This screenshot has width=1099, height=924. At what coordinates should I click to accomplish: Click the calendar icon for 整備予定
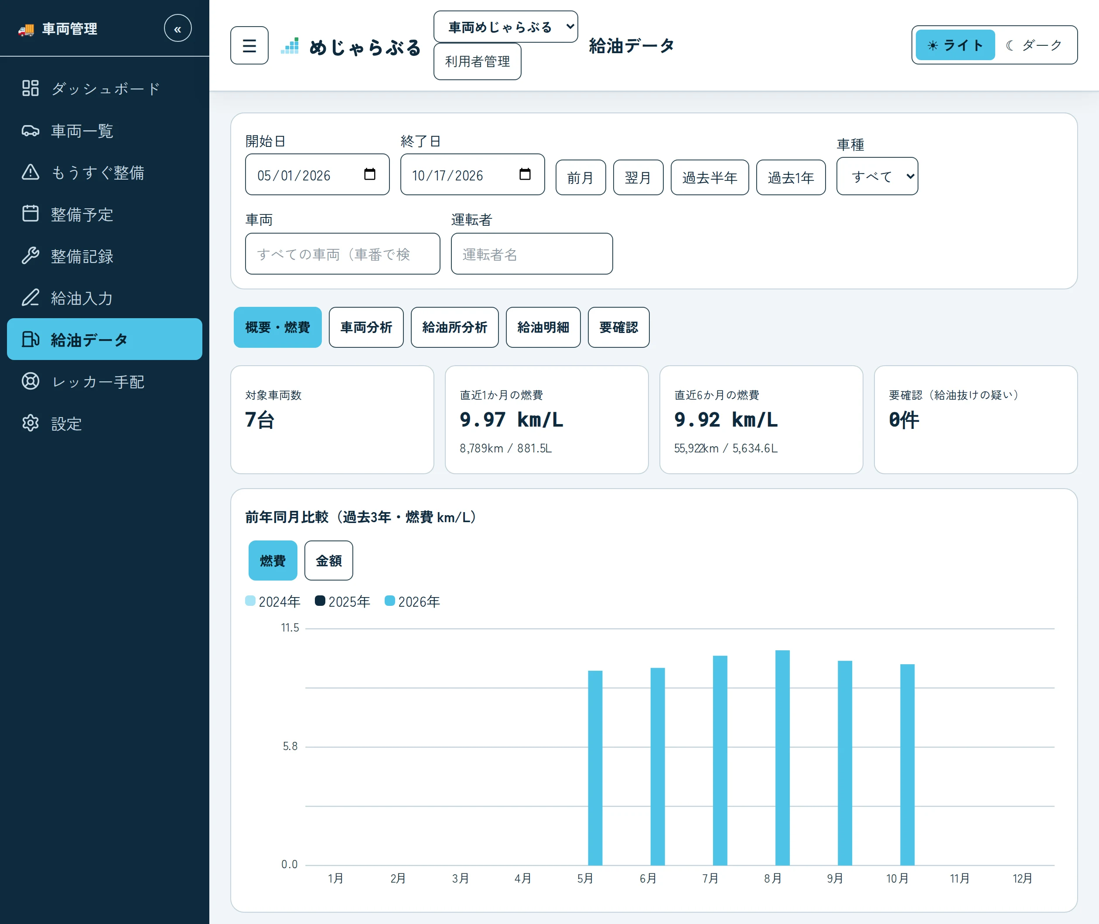click(31, 214)
